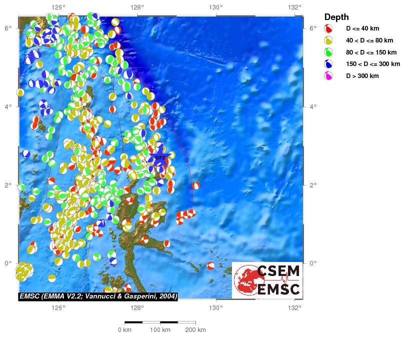Select the 4° latitude label on the left axis
Screen dimensions: 405x337
(8, 106)
